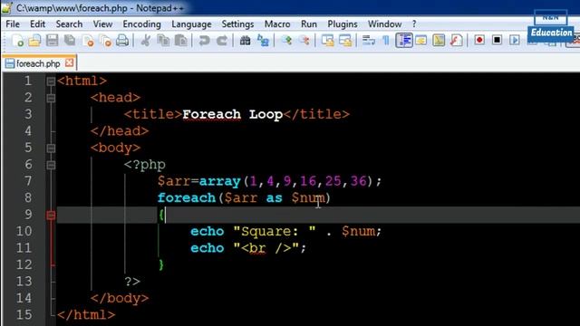Image resolution: width=580 pixels, height=326 pixels.
Task: Toggle Show All Characters pilcrow icon
Action: [x=386, y=40]
